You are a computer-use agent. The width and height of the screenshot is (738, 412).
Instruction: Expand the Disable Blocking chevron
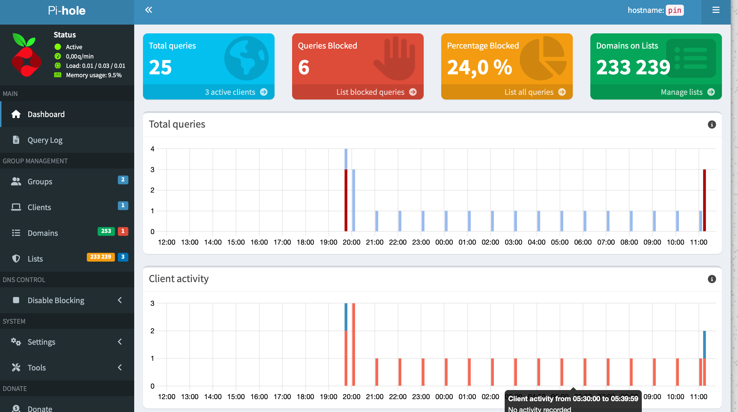point(120,300)
